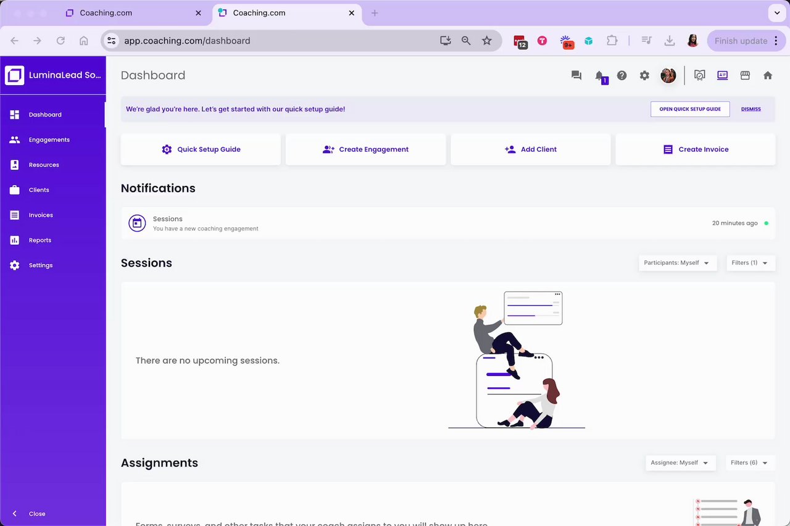Open the Dashboard menu item in the sidebar
790x526 pixels.
[53, 114]
